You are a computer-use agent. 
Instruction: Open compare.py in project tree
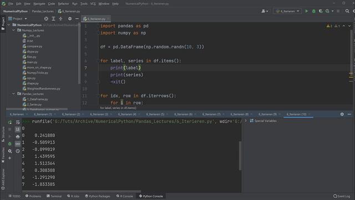[34, 46]
